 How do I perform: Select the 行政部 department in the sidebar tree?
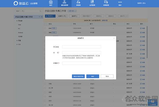20,37
